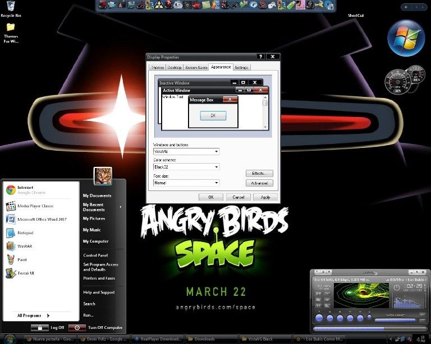Screen dimensions: 431x344
Task: Open Control Panel from Start menu
Action: (95, 255)
